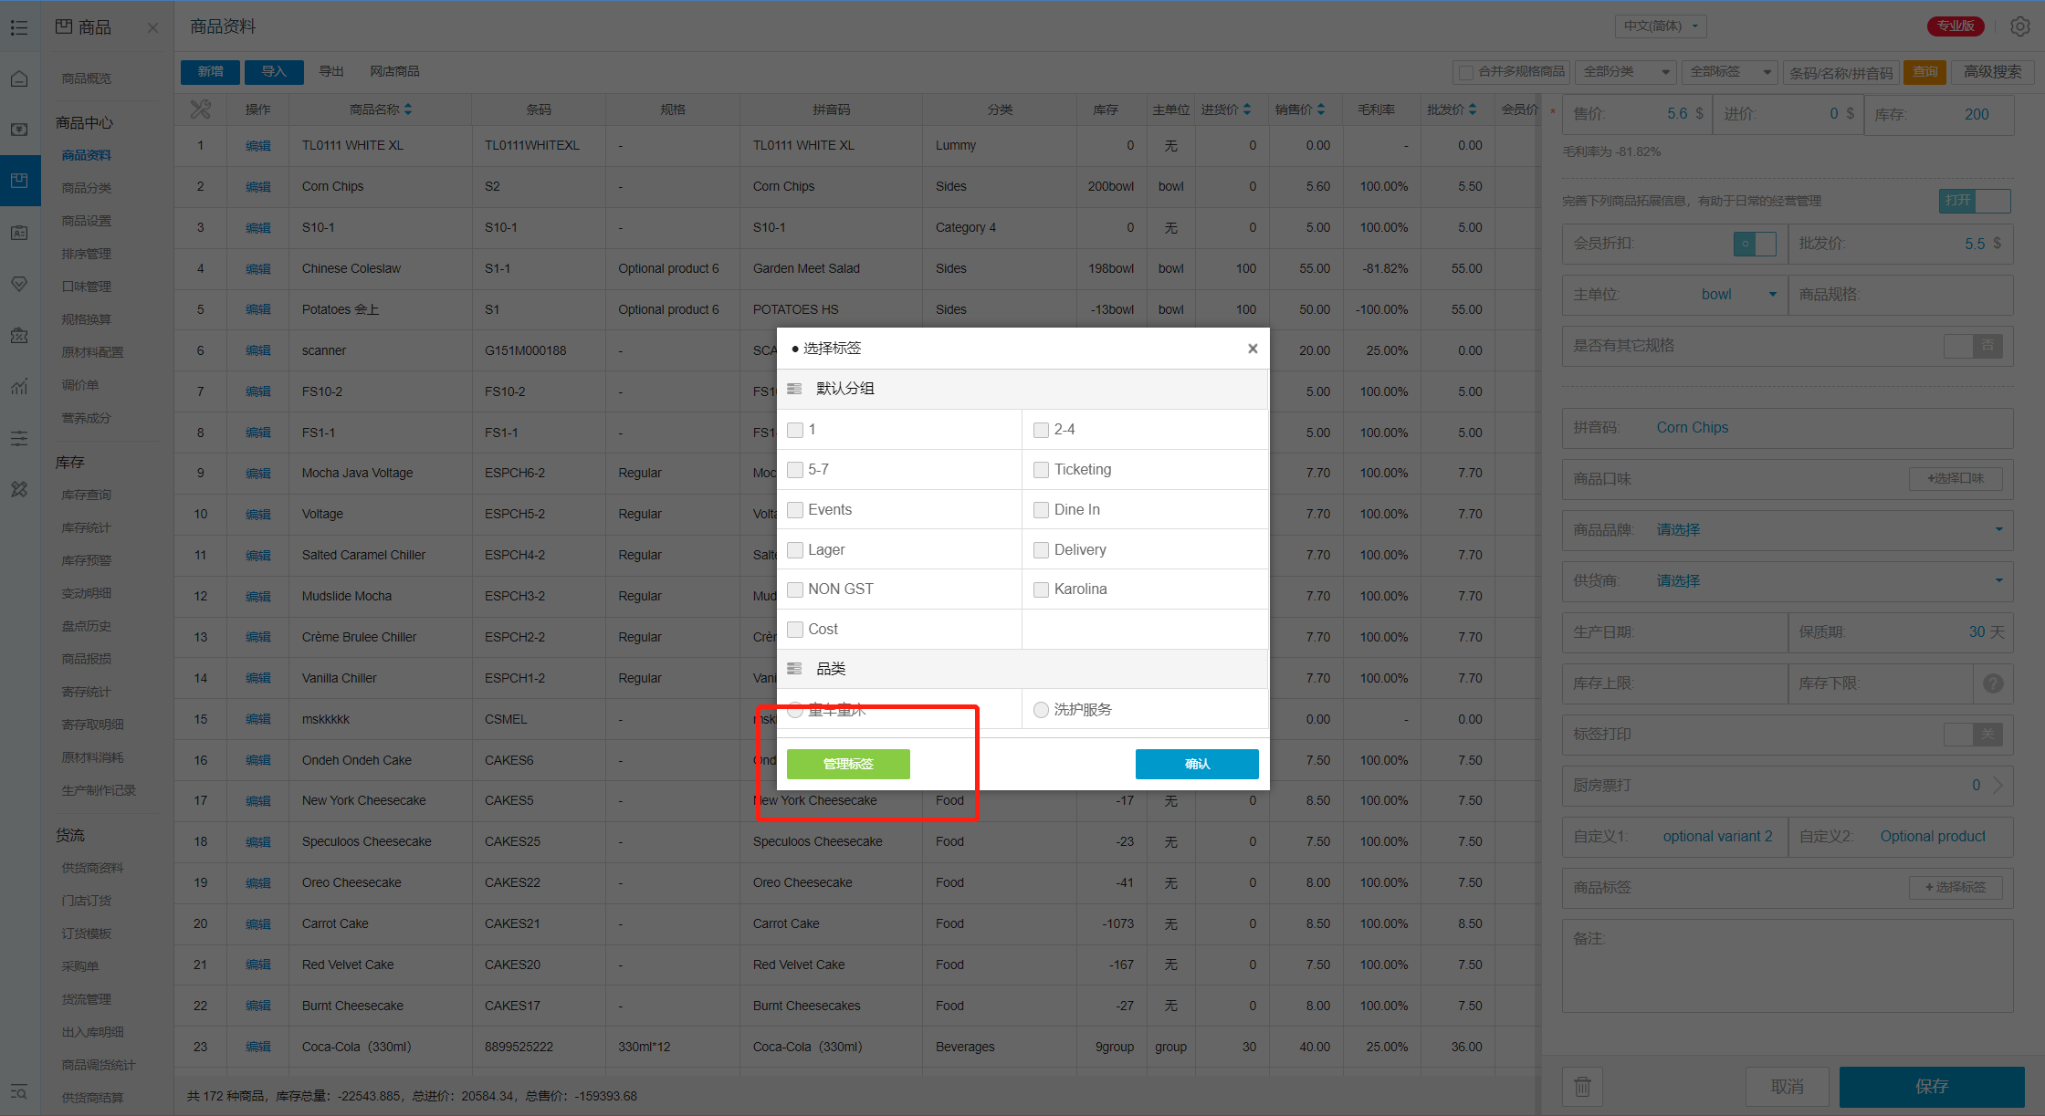Open the table column settings wrench icon
2045x1116 pixels.
[x=200, y=110]
